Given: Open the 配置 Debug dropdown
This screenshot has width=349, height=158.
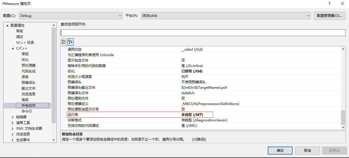Looking at the screenshot, I should (x=71, y=16).
